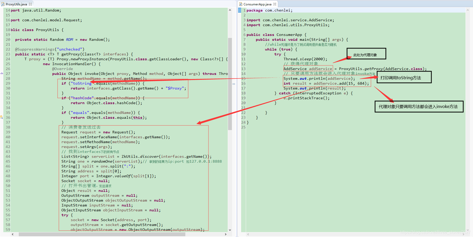Switch to the ConsumerApp.java editor tab
473x237 pixels.
[257, 4]
